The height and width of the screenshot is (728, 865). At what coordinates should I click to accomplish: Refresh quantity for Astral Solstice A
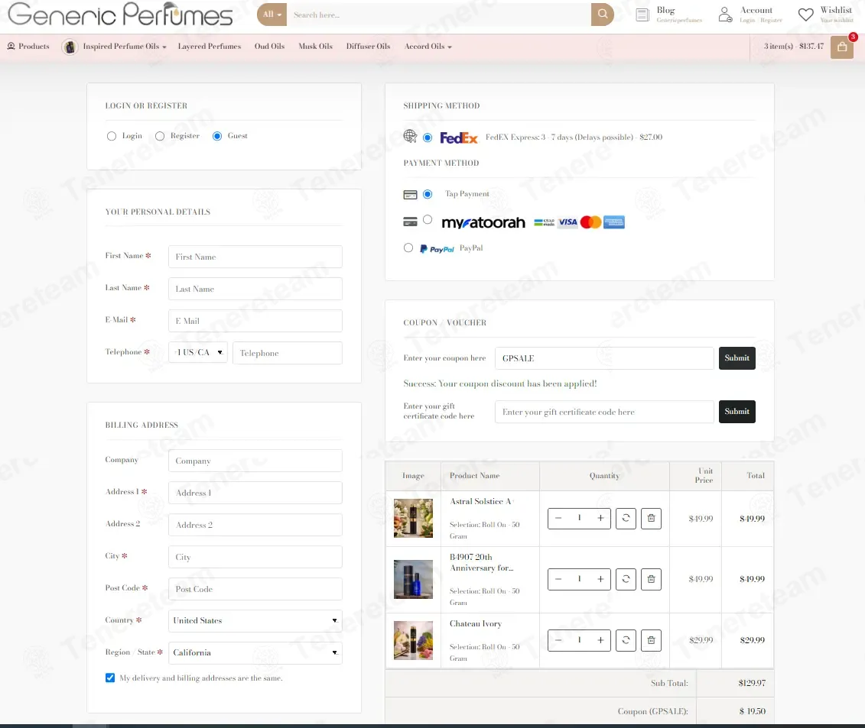626,518
